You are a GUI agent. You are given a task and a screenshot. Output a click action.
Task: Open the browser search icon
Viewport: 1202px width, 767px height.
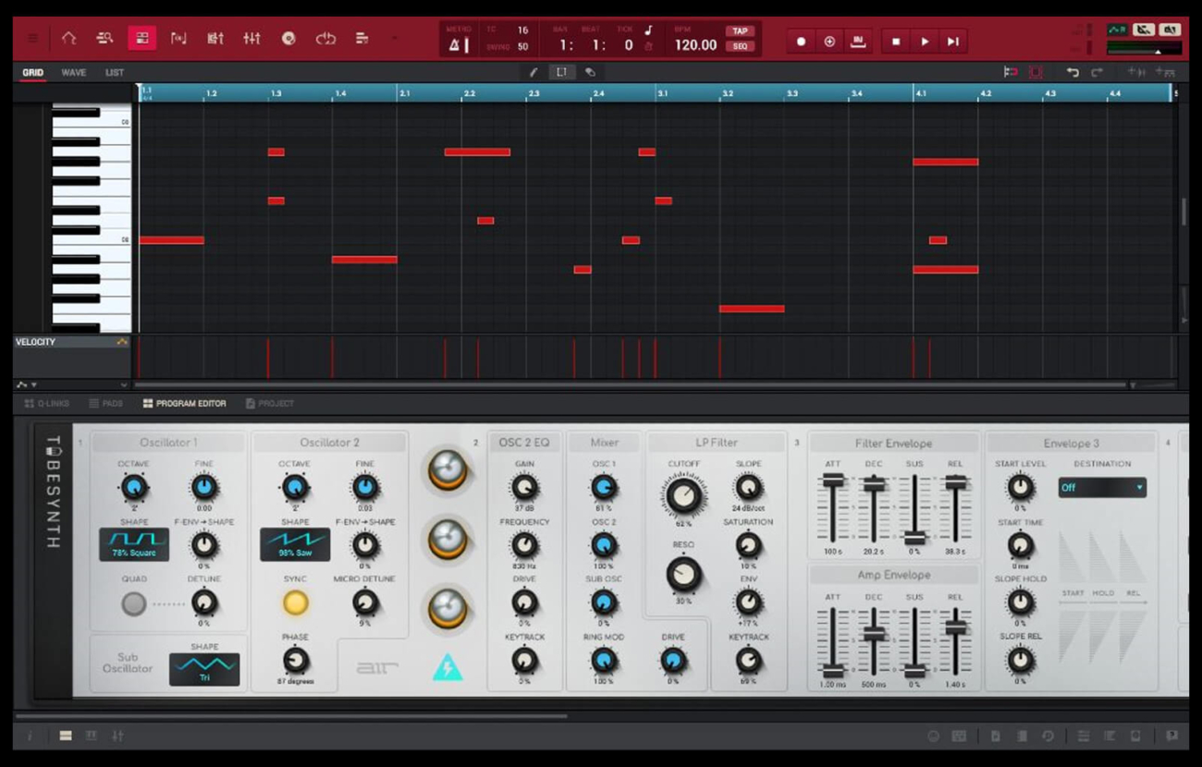tap(104, 39)
